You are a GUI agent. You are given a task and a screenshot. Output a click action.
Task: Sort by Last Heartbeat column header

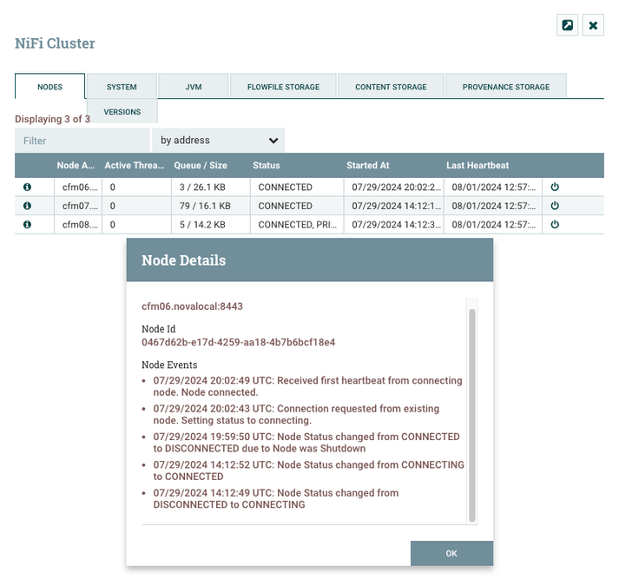pos(477,166)
